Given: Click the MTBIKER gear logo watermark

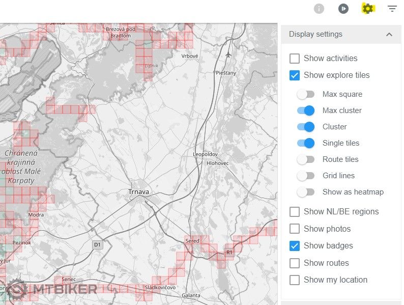Looking at the screenshot, I should [16, 290].
